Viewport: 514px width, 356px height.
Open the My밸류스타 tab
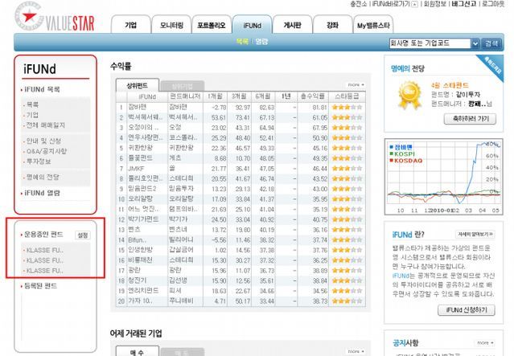(373, 25)
